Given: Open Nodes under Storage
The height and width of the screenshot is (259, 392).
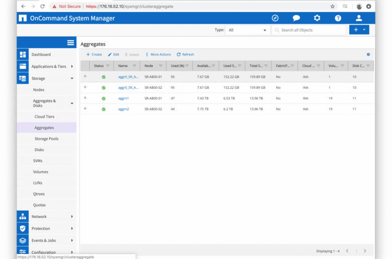Looking at the screenshot, I should 39,90.
